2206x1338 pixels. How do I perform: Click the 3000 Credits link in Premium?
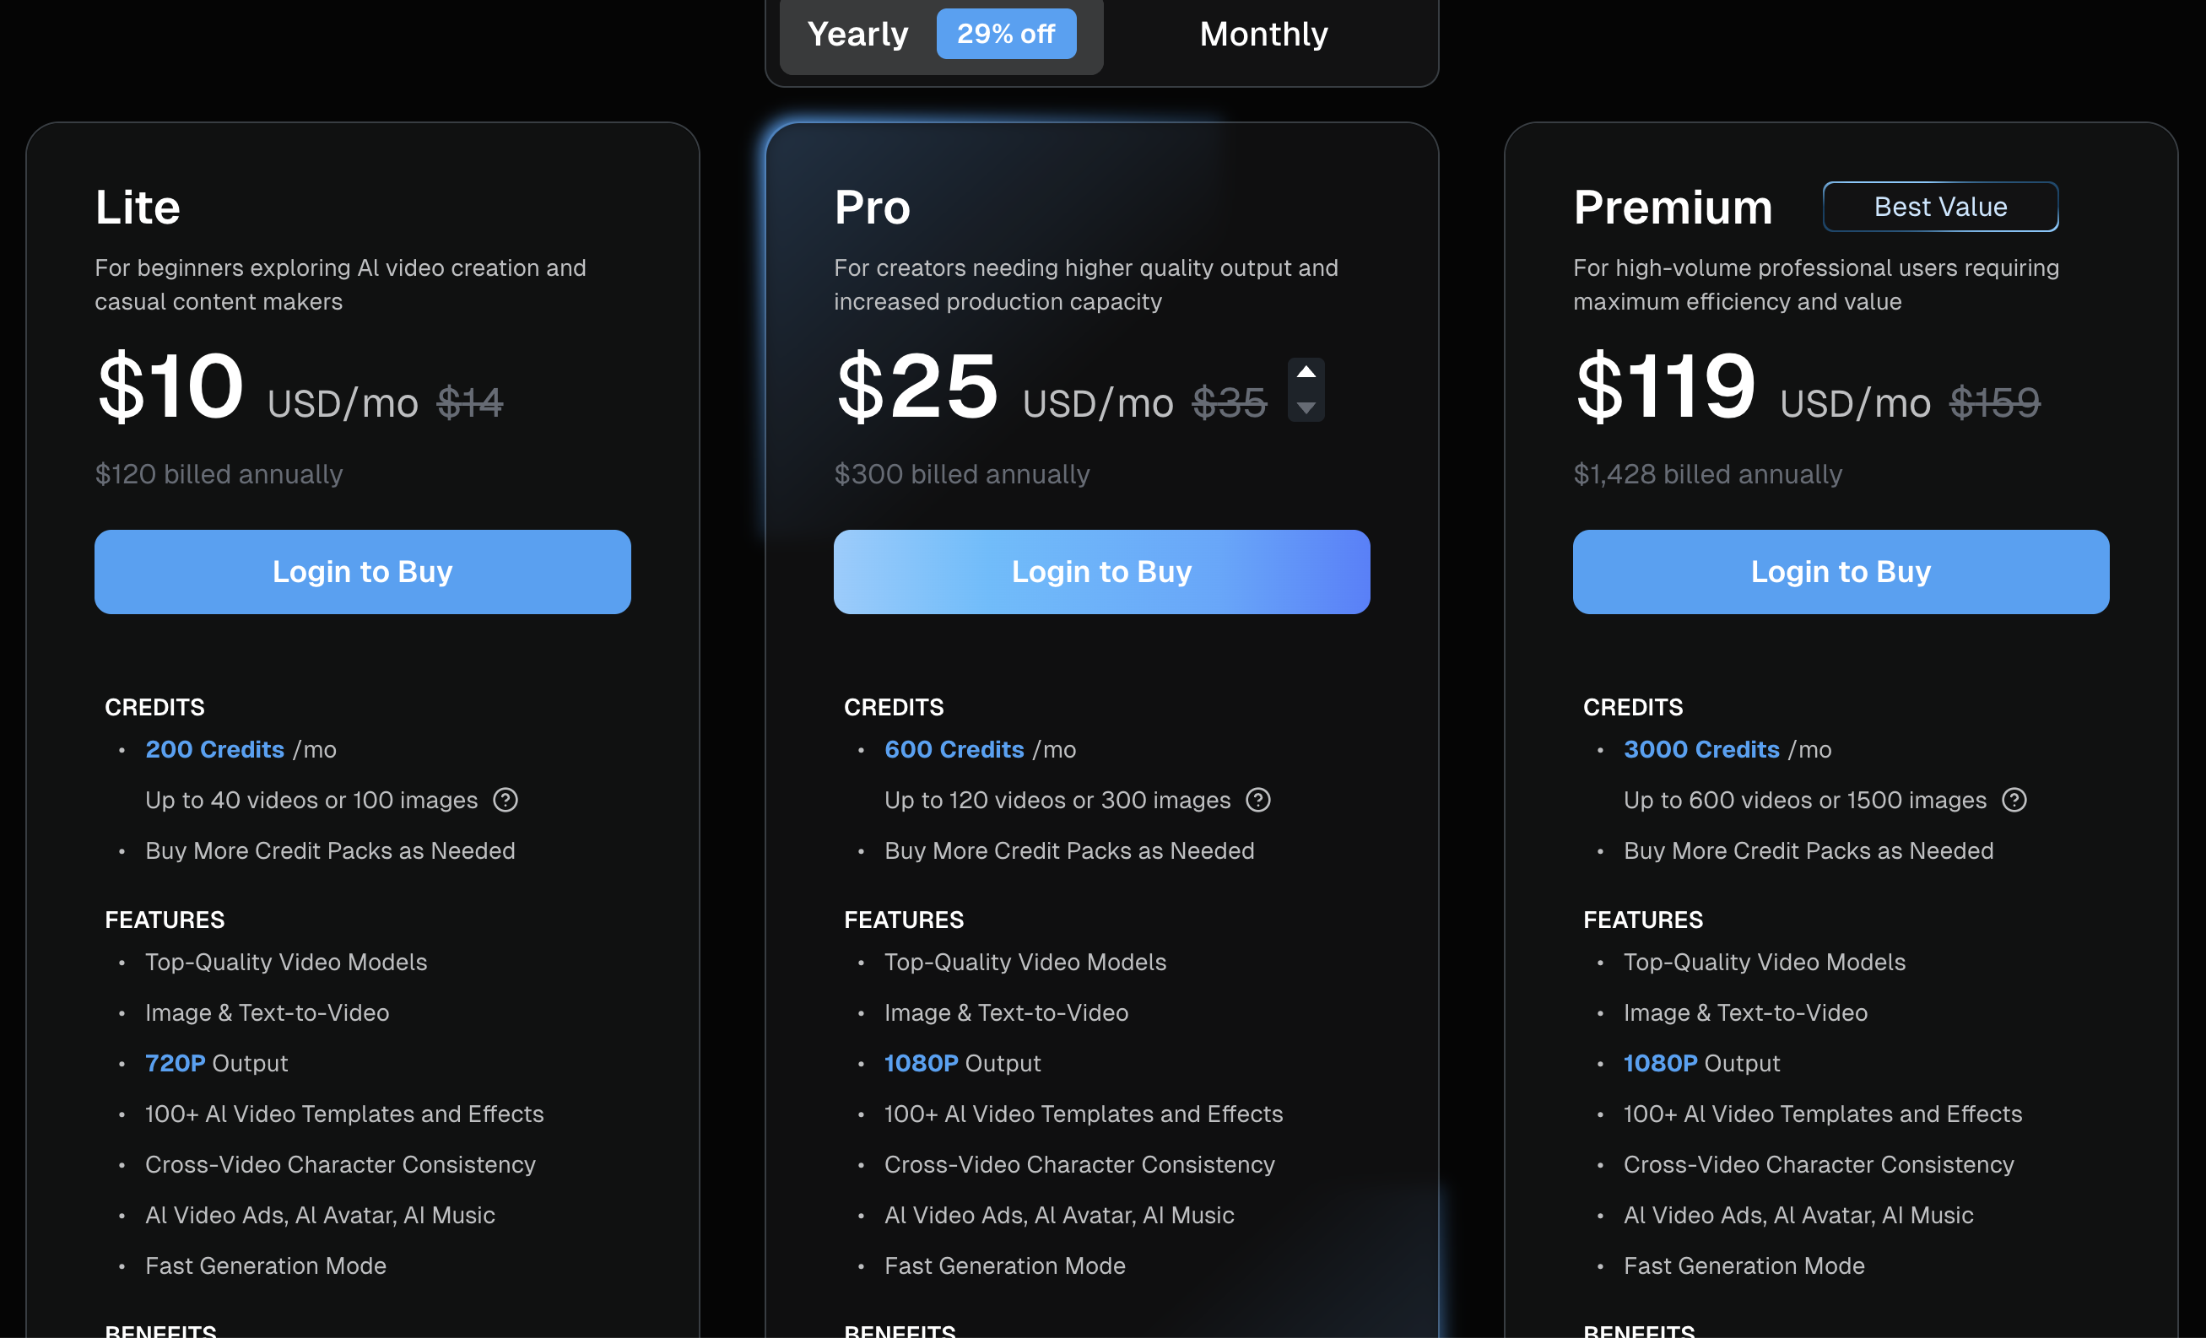click(1701, 749)
